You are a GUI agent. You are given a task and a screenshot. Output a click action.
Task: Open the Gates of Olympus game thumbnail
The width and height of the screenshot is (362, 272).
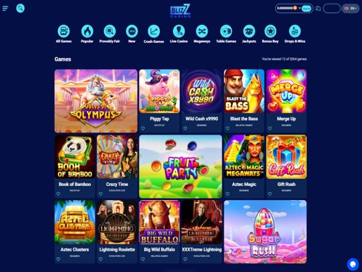click(x=96, y=101)
